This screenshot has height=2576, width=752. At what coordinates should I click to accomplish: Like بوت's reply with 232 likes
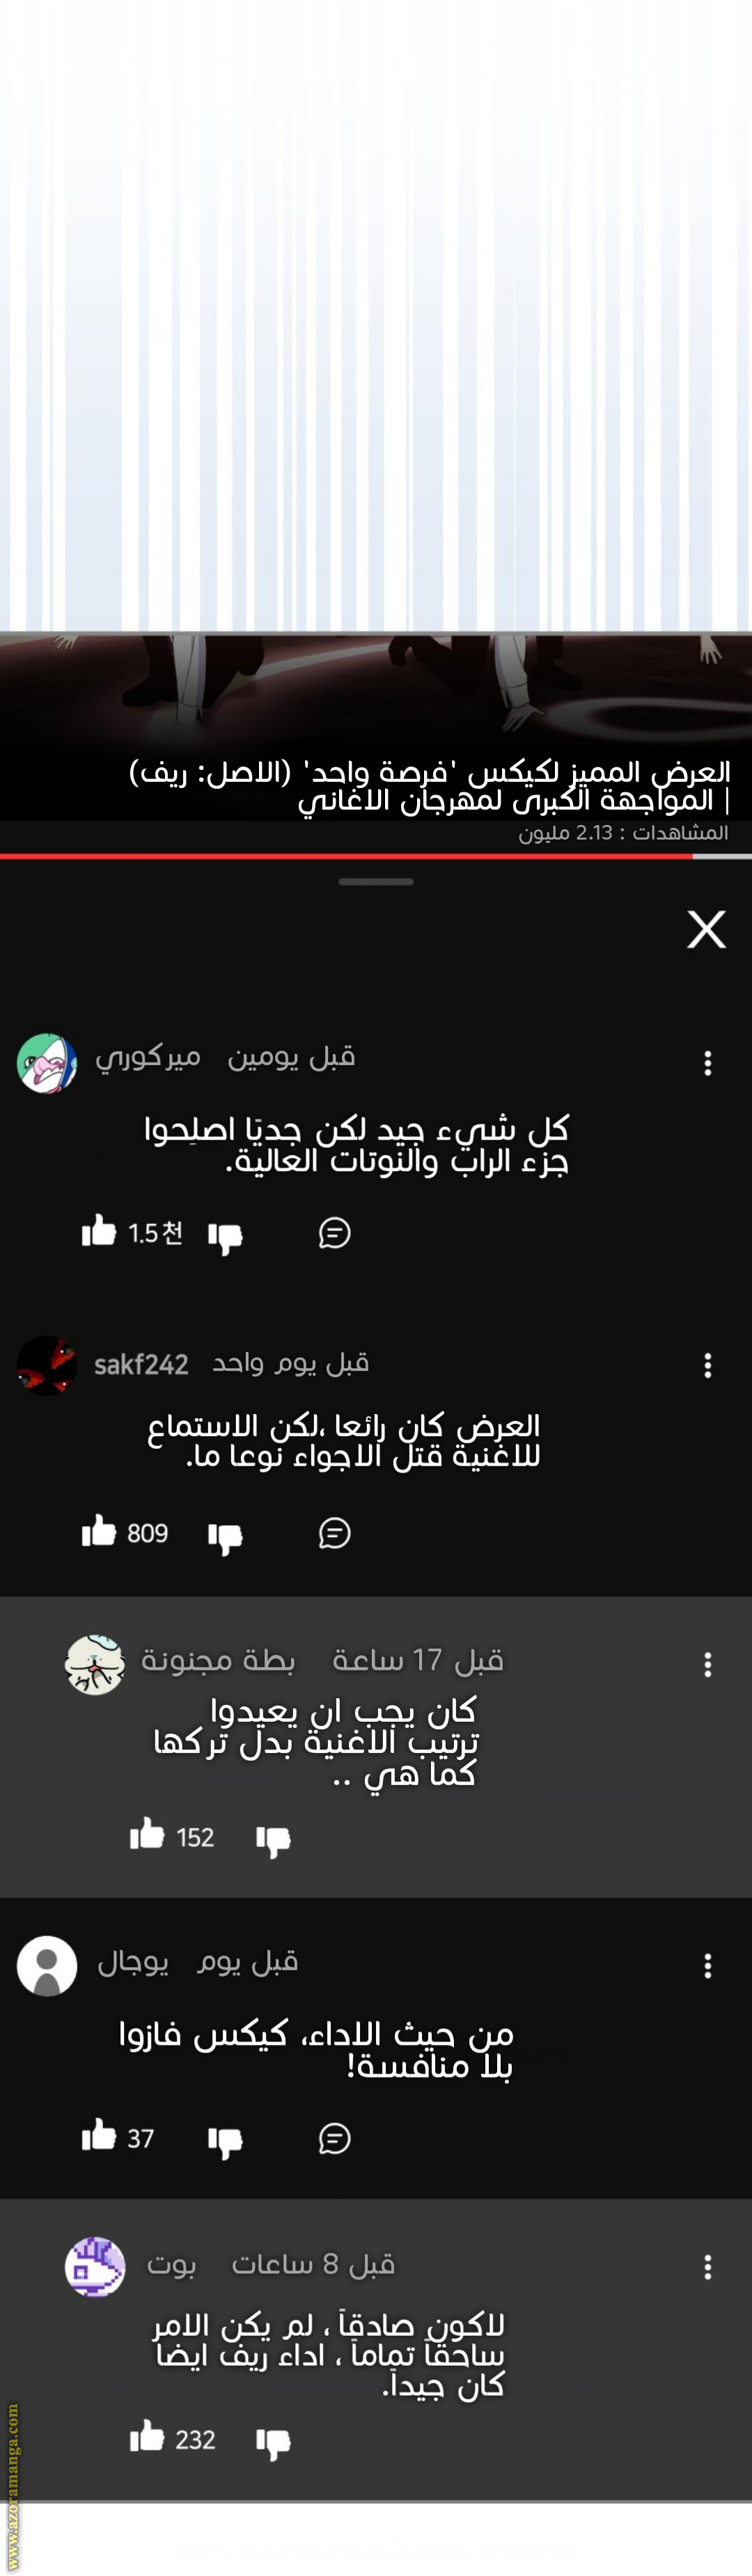click(147, 2436)
